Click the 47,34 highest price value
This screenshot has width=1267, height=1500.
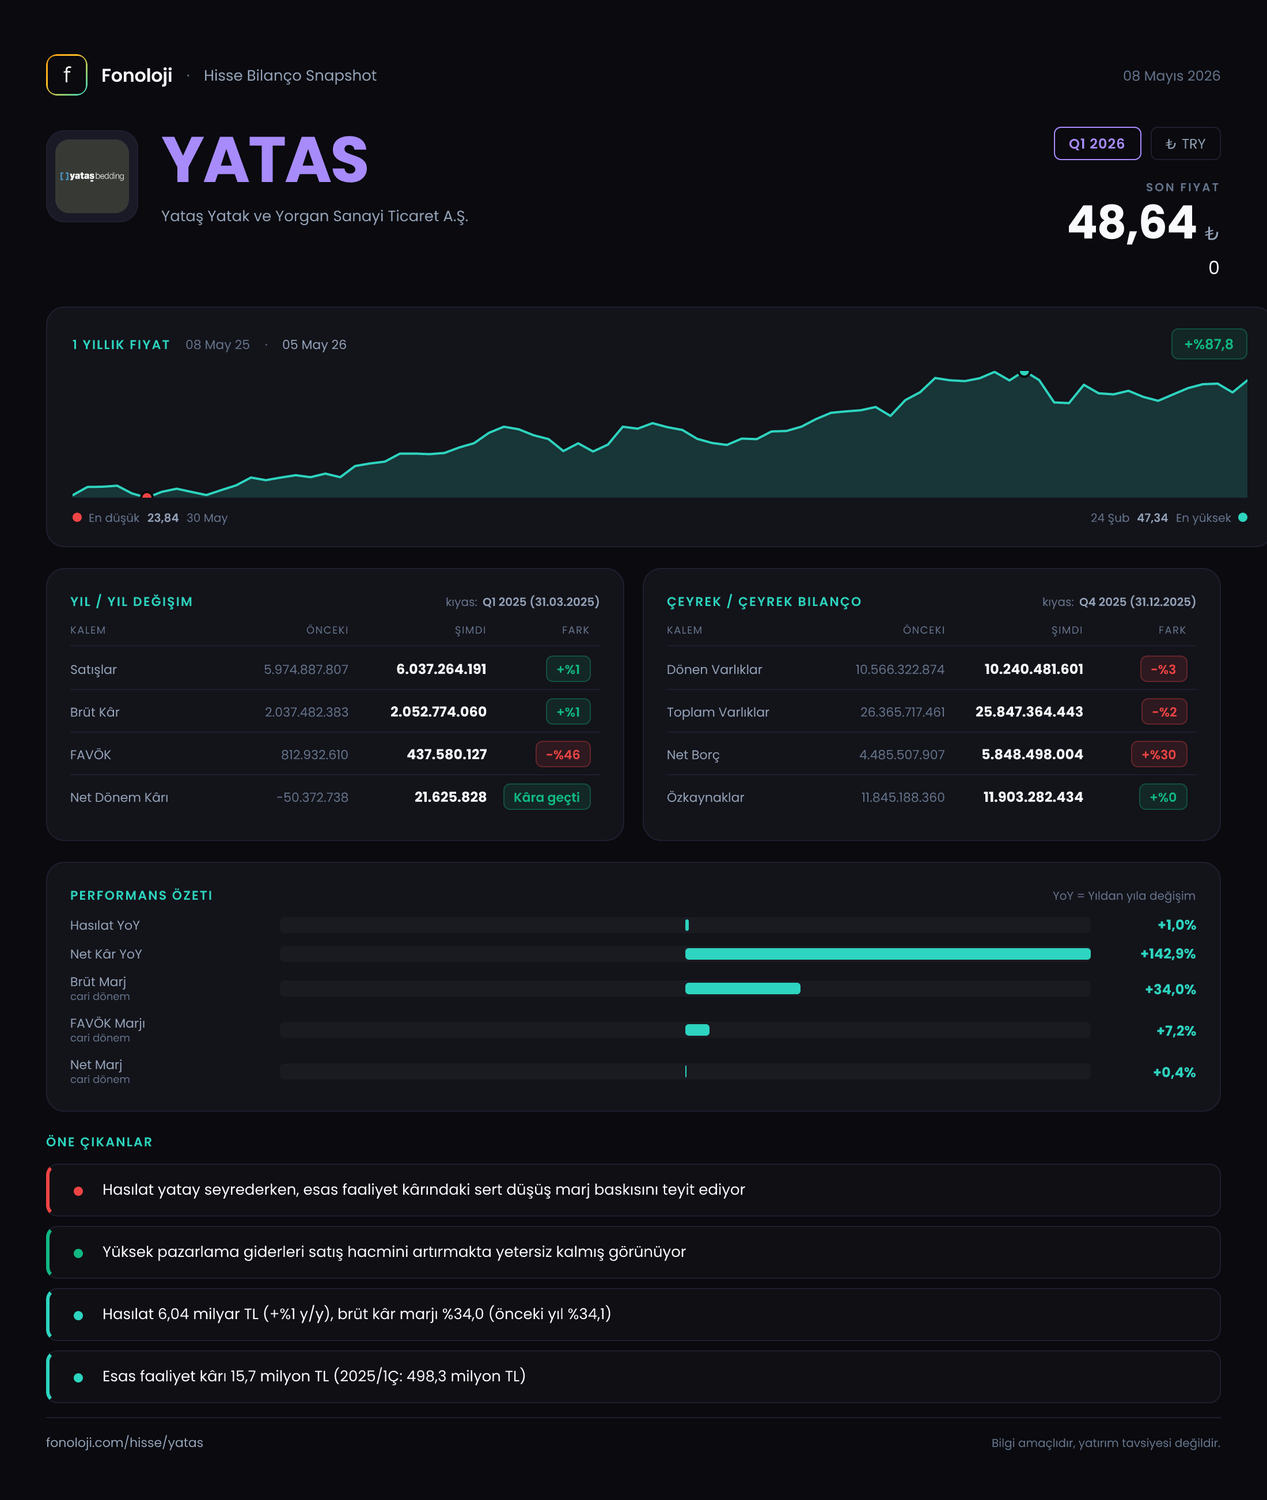pyautogui.click(x=1152, y=518)
